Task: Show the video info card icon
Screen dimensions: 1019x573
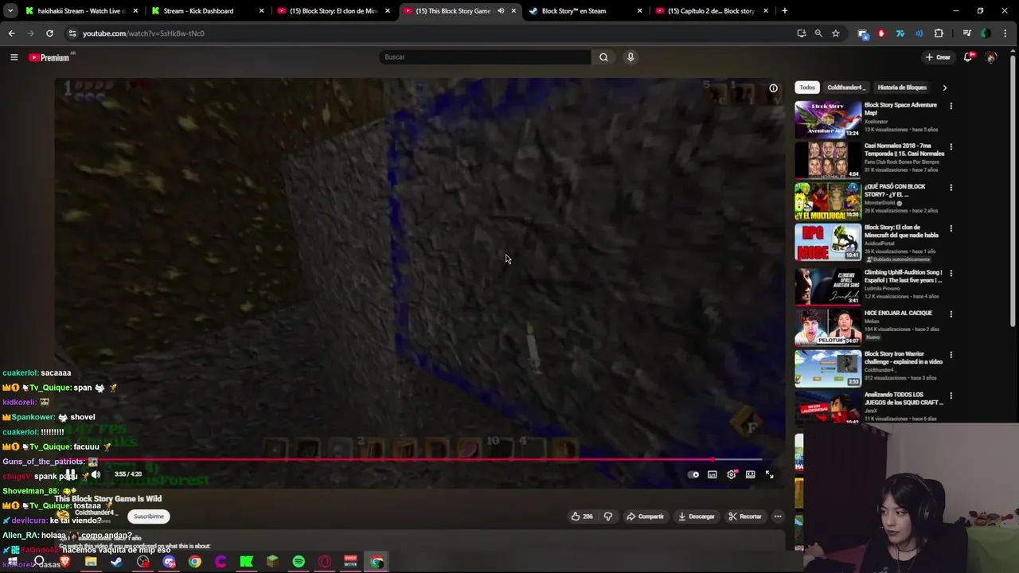Action: 773,88
